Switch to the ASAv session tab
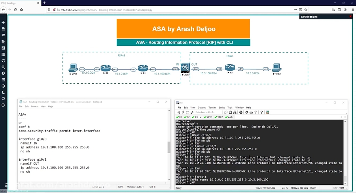The height and width of the screenshot is (193, 356). coord(229,117)
